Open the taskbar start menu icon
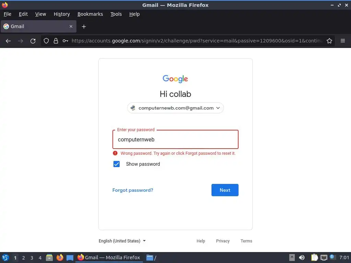This screenshot has width=351, height=263. tap(5, 258)
